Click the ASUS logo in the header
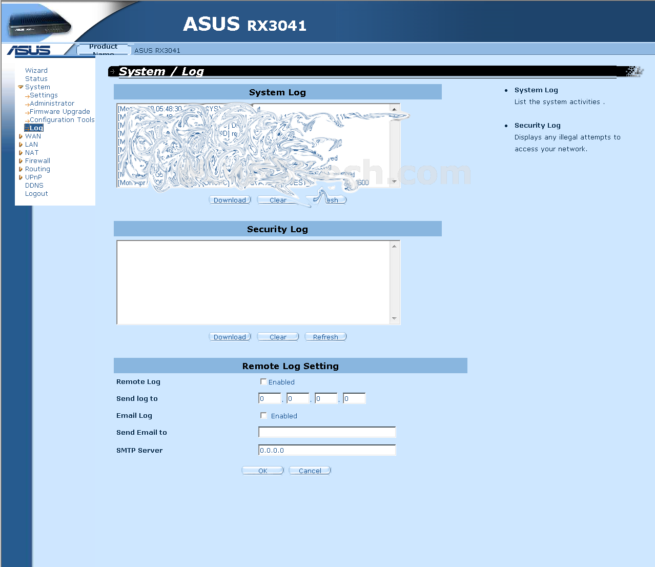Image resolution: width=655 pixels, height=567 pixels. [x=29, y=50]
